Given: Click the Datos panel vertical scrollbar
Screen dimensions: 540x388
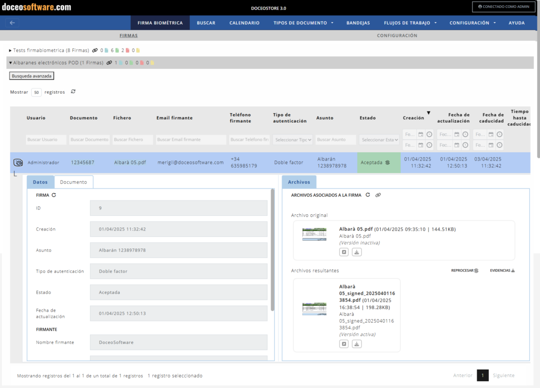Looking at the screenshot, I should (x=273, y=250).
